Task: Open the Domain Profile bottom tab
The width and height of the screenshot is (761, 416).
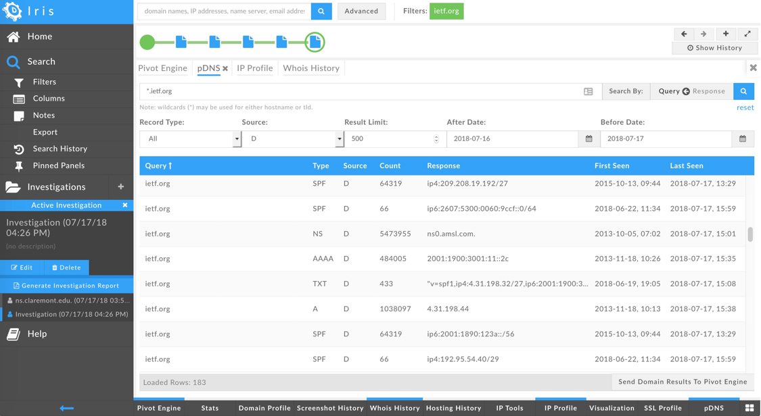Action: tap(264, 409)
